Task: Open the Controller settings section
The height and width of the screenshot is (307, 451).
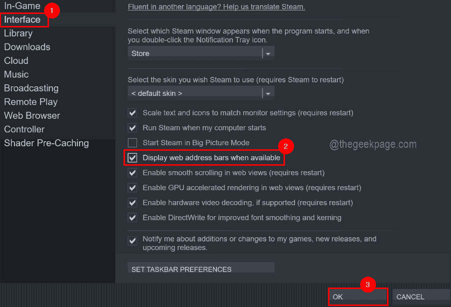Action: click(24, 129)
